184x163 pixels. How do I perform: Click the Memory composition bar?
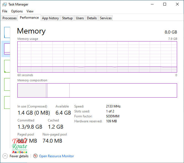97,90
